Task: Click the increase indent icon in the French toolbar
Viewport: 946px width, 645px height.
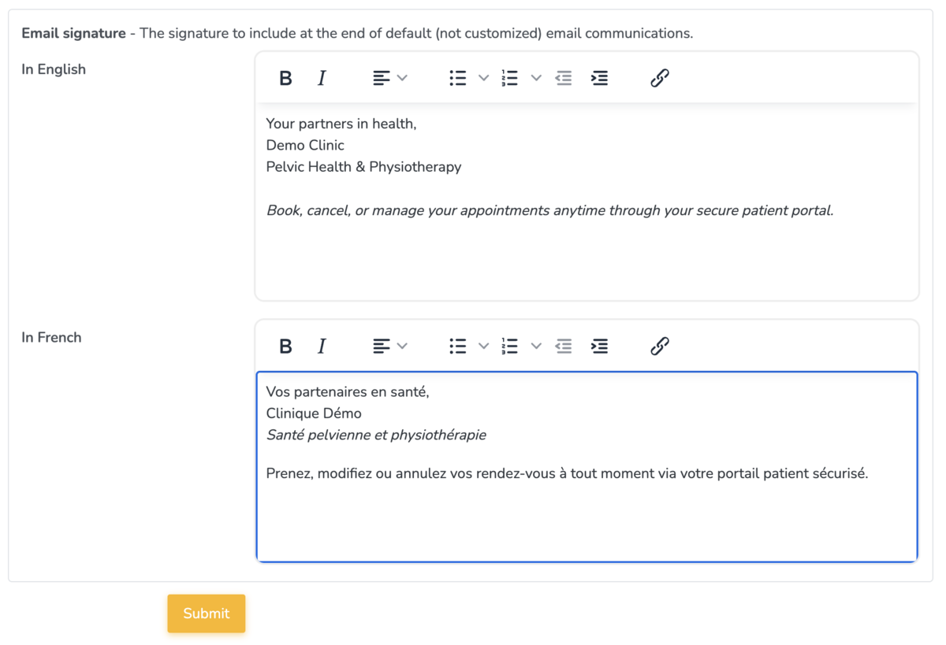Action: [x=599, y=346]
